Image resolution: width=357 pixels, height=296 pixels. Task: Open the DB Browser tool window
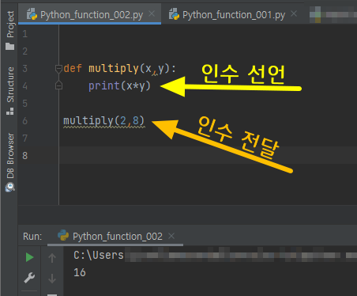tap(10, 162)
